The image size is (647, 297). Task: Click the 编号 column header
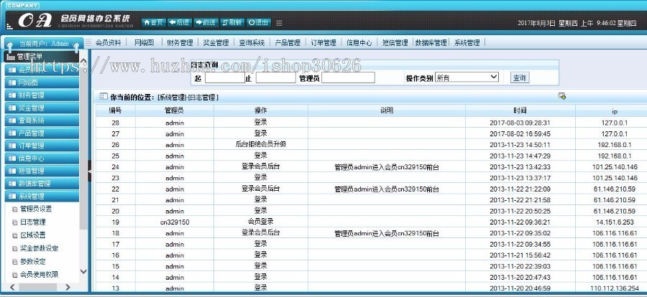point(116,110)
